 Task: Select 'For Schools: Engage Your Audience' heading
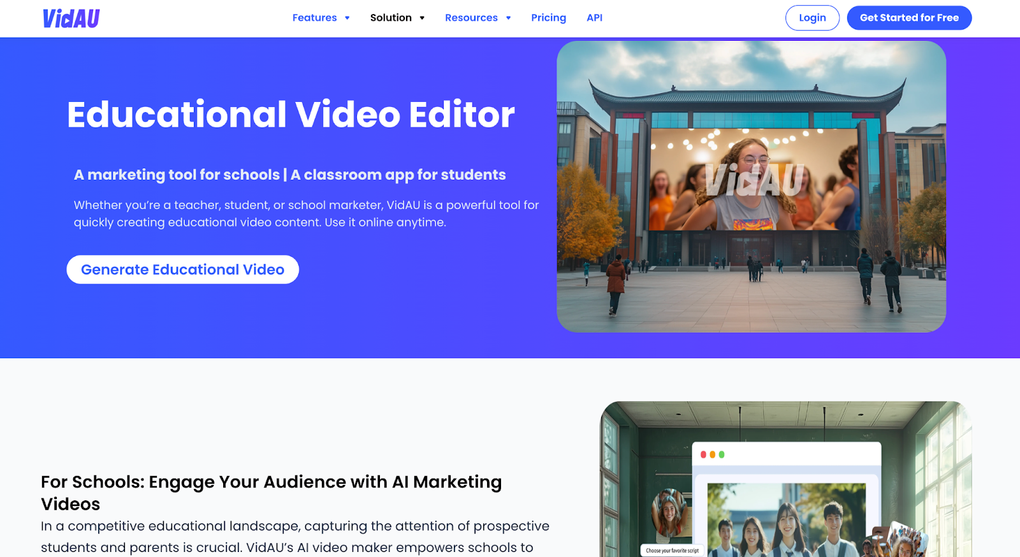pyautogui.click(x=272, y=493)
